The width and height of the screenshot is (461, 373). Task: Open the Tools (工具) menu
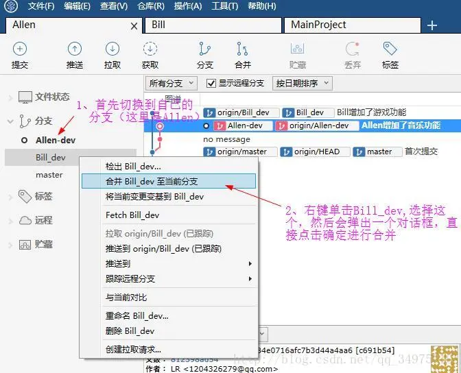click(x=225, y=6)
